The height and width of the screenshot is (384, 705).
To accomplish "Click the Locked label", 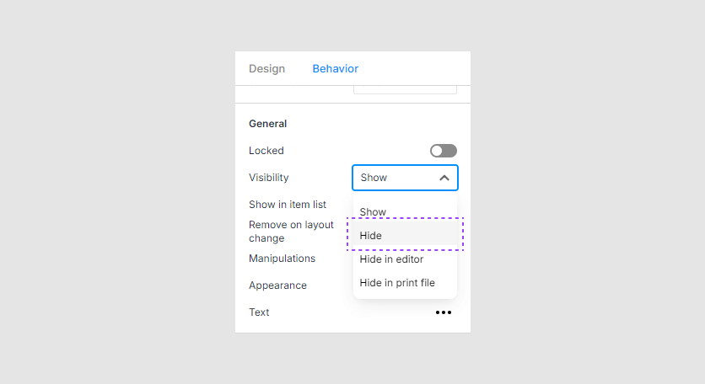I will tap(266, 151).
